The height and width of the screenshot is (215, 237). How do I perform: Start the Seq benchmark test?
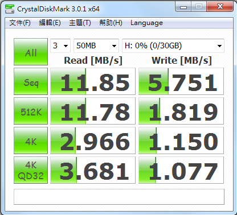31,81
